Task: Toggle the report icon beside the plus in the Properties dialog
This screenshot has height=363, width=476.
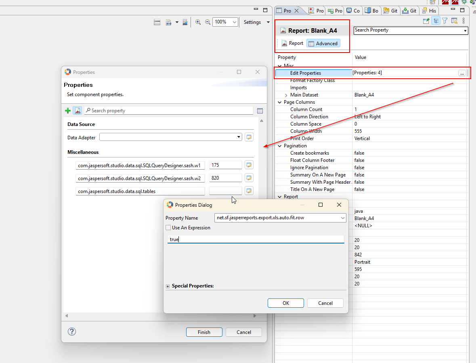Action: [78, 111]
